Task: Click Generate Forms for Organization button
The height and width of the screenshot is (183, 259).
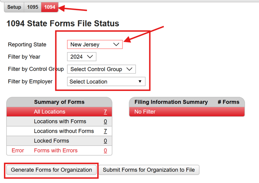Action: 51,170
